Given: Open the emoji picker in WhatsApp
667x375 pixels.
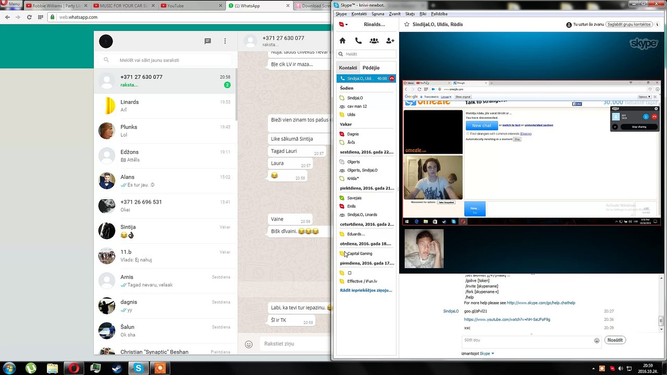Looking at the screenshot, I should (x=249, y=344).
